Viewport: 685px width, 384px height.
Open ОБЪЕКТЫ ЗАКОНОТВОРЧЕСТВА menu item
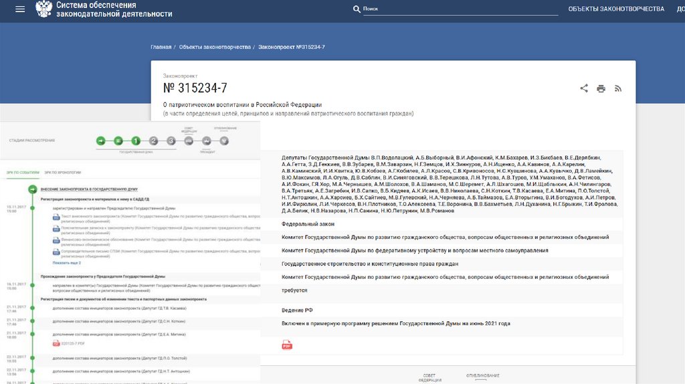click(x=616, y=9)
